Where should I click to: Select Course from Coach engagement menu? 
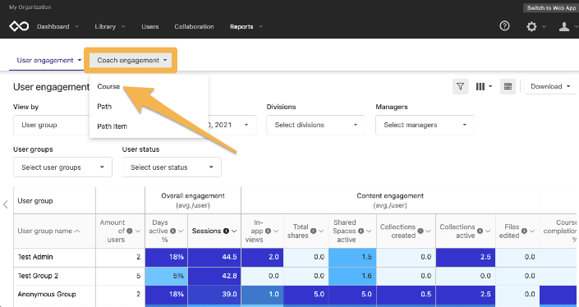click(108, 86)
